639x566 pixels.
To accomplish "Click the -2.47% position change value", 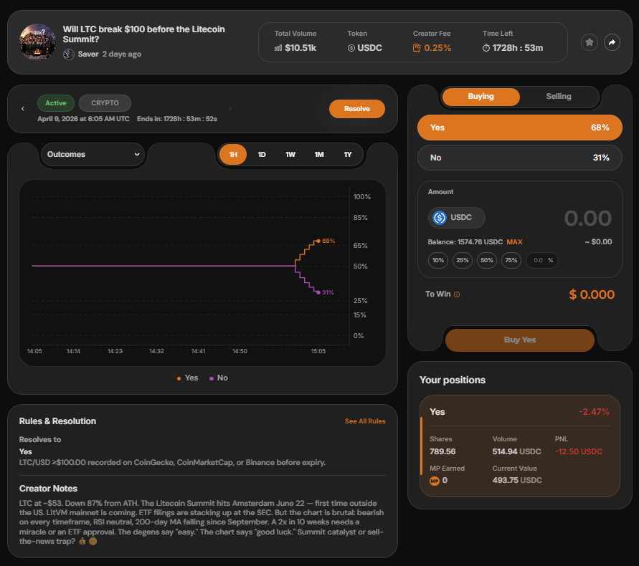I will click(x=594, y=412).
